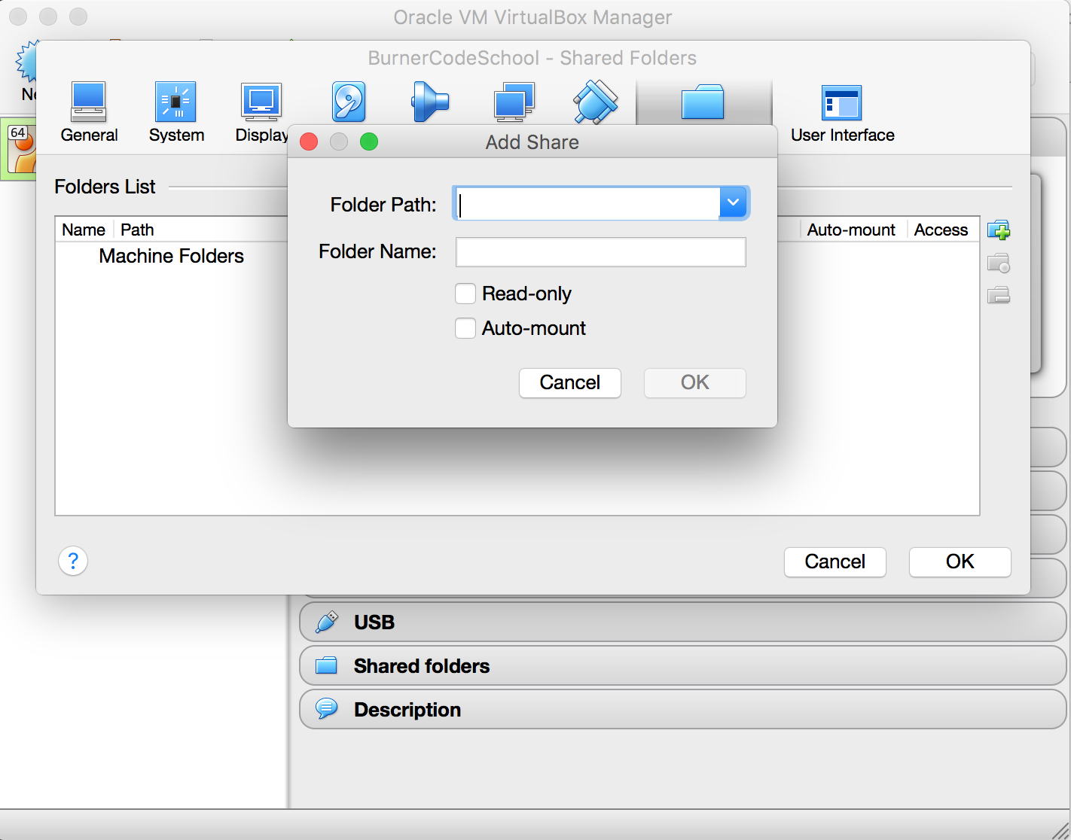The image size is (1071, 840).
Task: Click the Access column header
Action: pos(941,230)
